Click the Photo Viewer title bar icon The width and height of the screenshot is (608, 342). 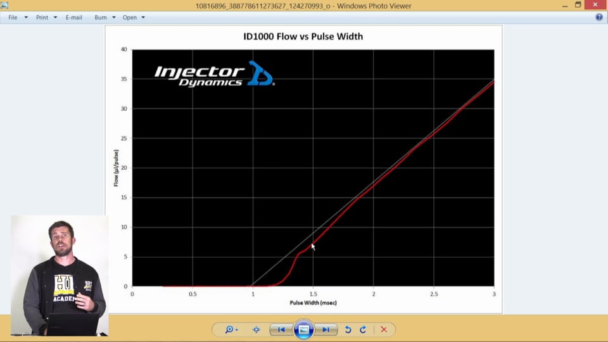[4, 5]
